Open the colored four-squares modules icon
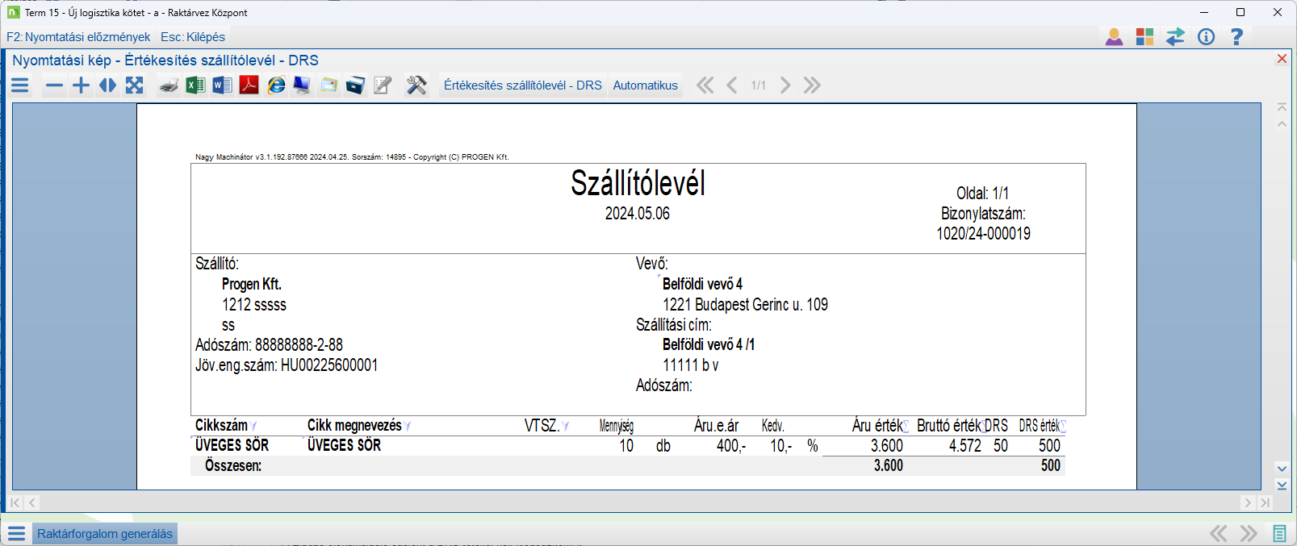The height and width of the screenshot is (546, 1297). [1144, 36]
